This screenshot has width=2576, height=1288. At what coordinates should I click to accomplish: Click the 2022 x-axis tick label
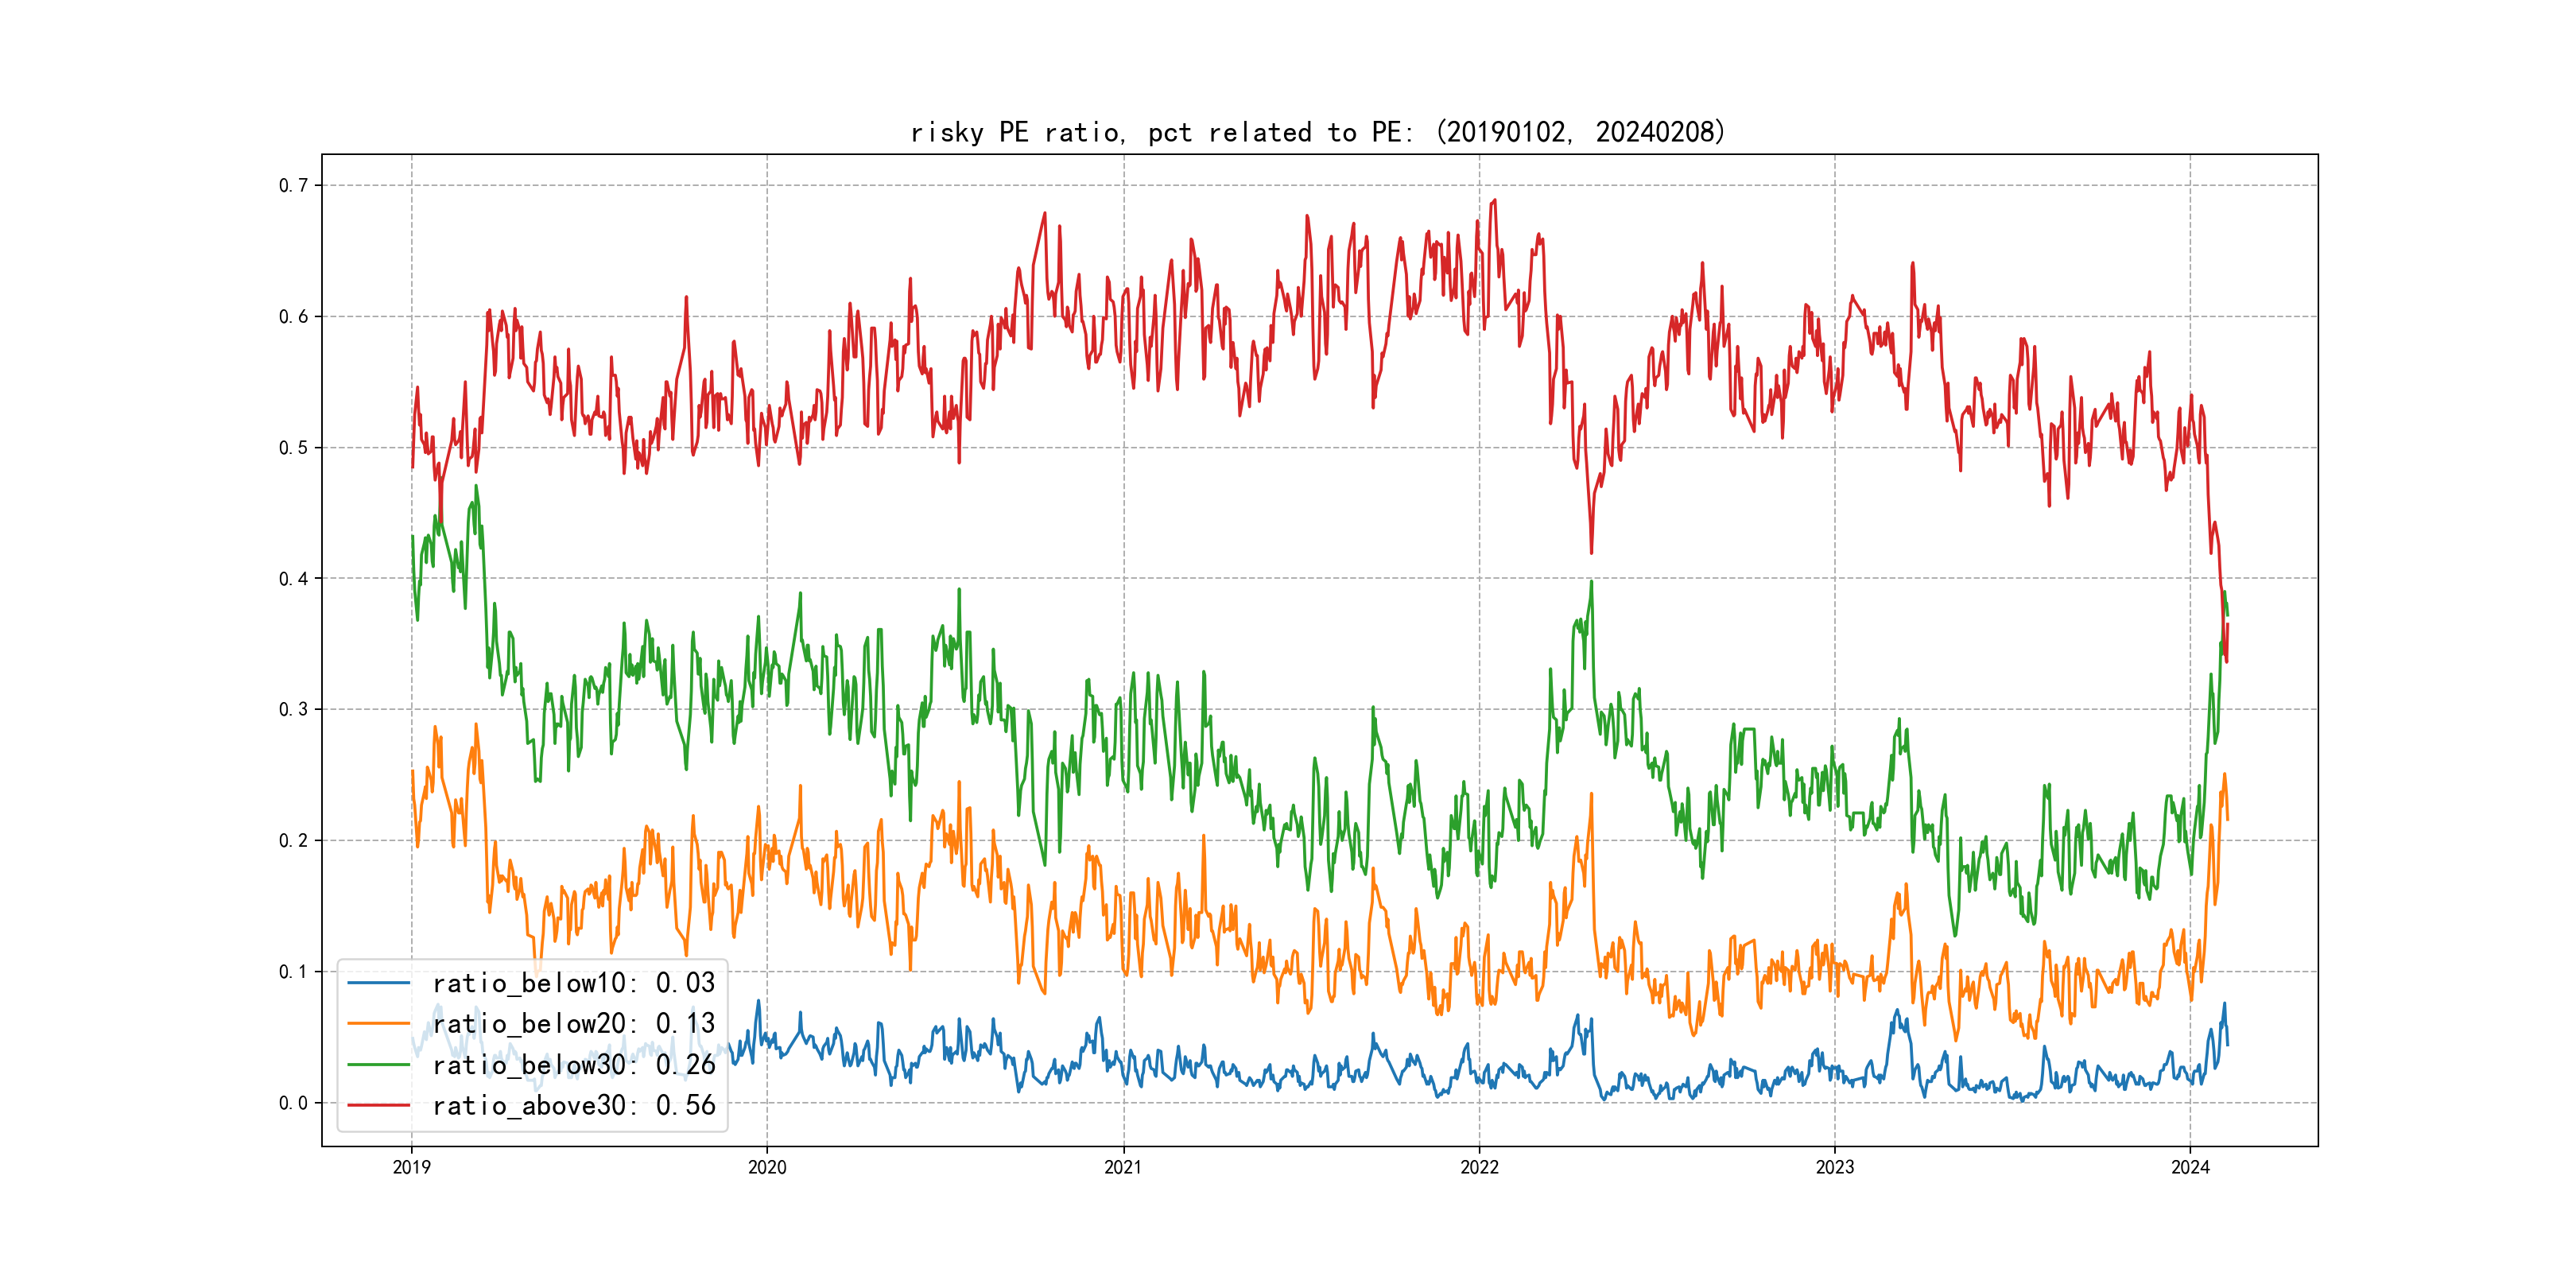pos(1479,1167)
